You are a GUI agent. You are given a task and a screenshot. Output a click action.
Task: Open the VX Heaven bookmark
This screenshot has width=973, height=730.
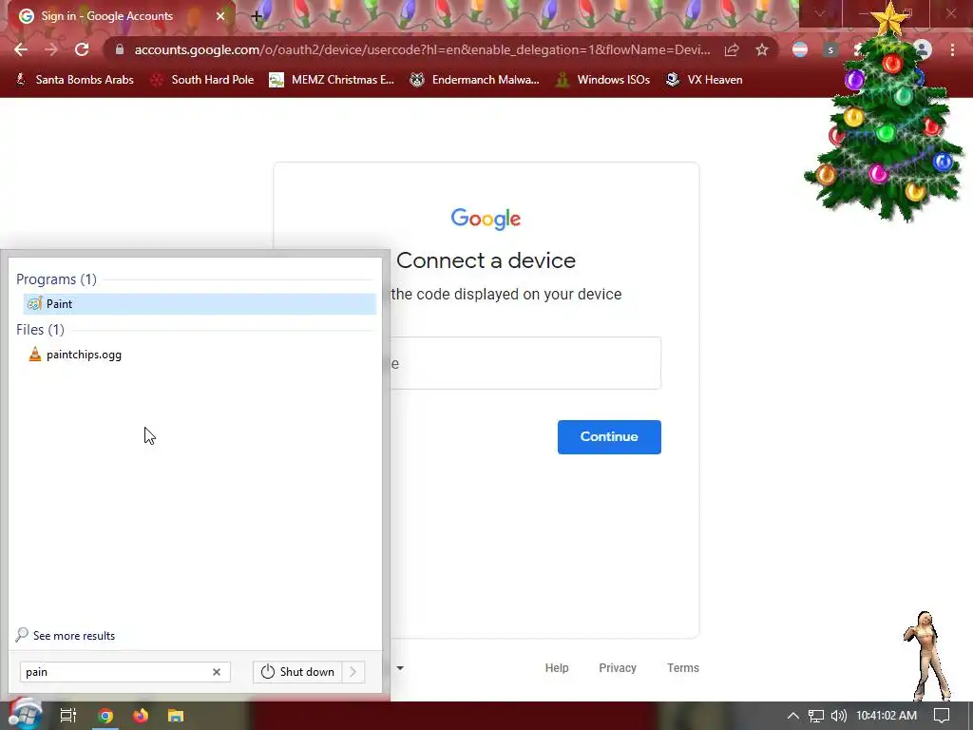pos(704,80)
